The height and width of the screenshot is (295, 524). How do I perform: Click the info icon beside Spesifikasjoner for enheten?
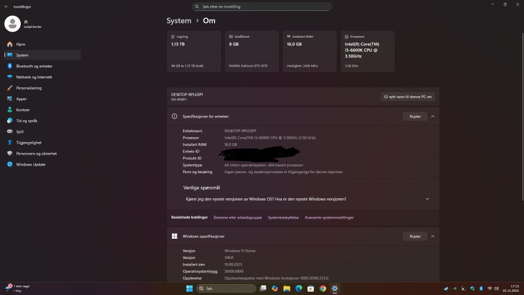click(x=175, y=116)
